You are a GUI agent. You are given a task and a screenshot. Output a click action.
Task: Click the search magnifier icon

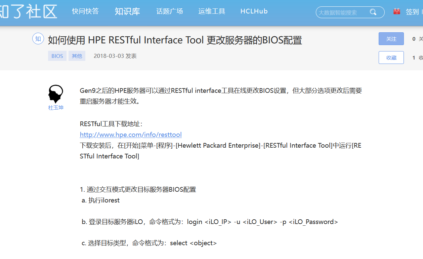click(373, 12)
